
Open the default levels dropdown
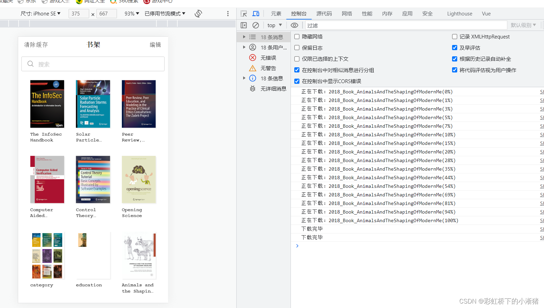point(523,25)
